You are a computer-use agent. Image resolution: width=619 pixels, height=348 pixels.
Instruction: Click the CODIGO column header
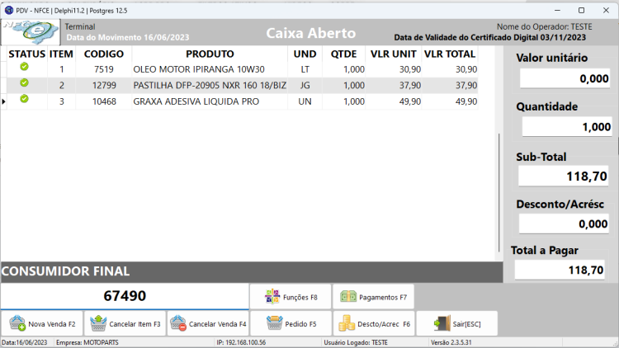(104, 54)
